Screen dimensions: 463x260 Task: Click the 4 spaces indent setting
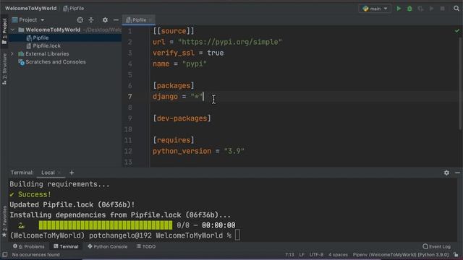tap(338, 254)
